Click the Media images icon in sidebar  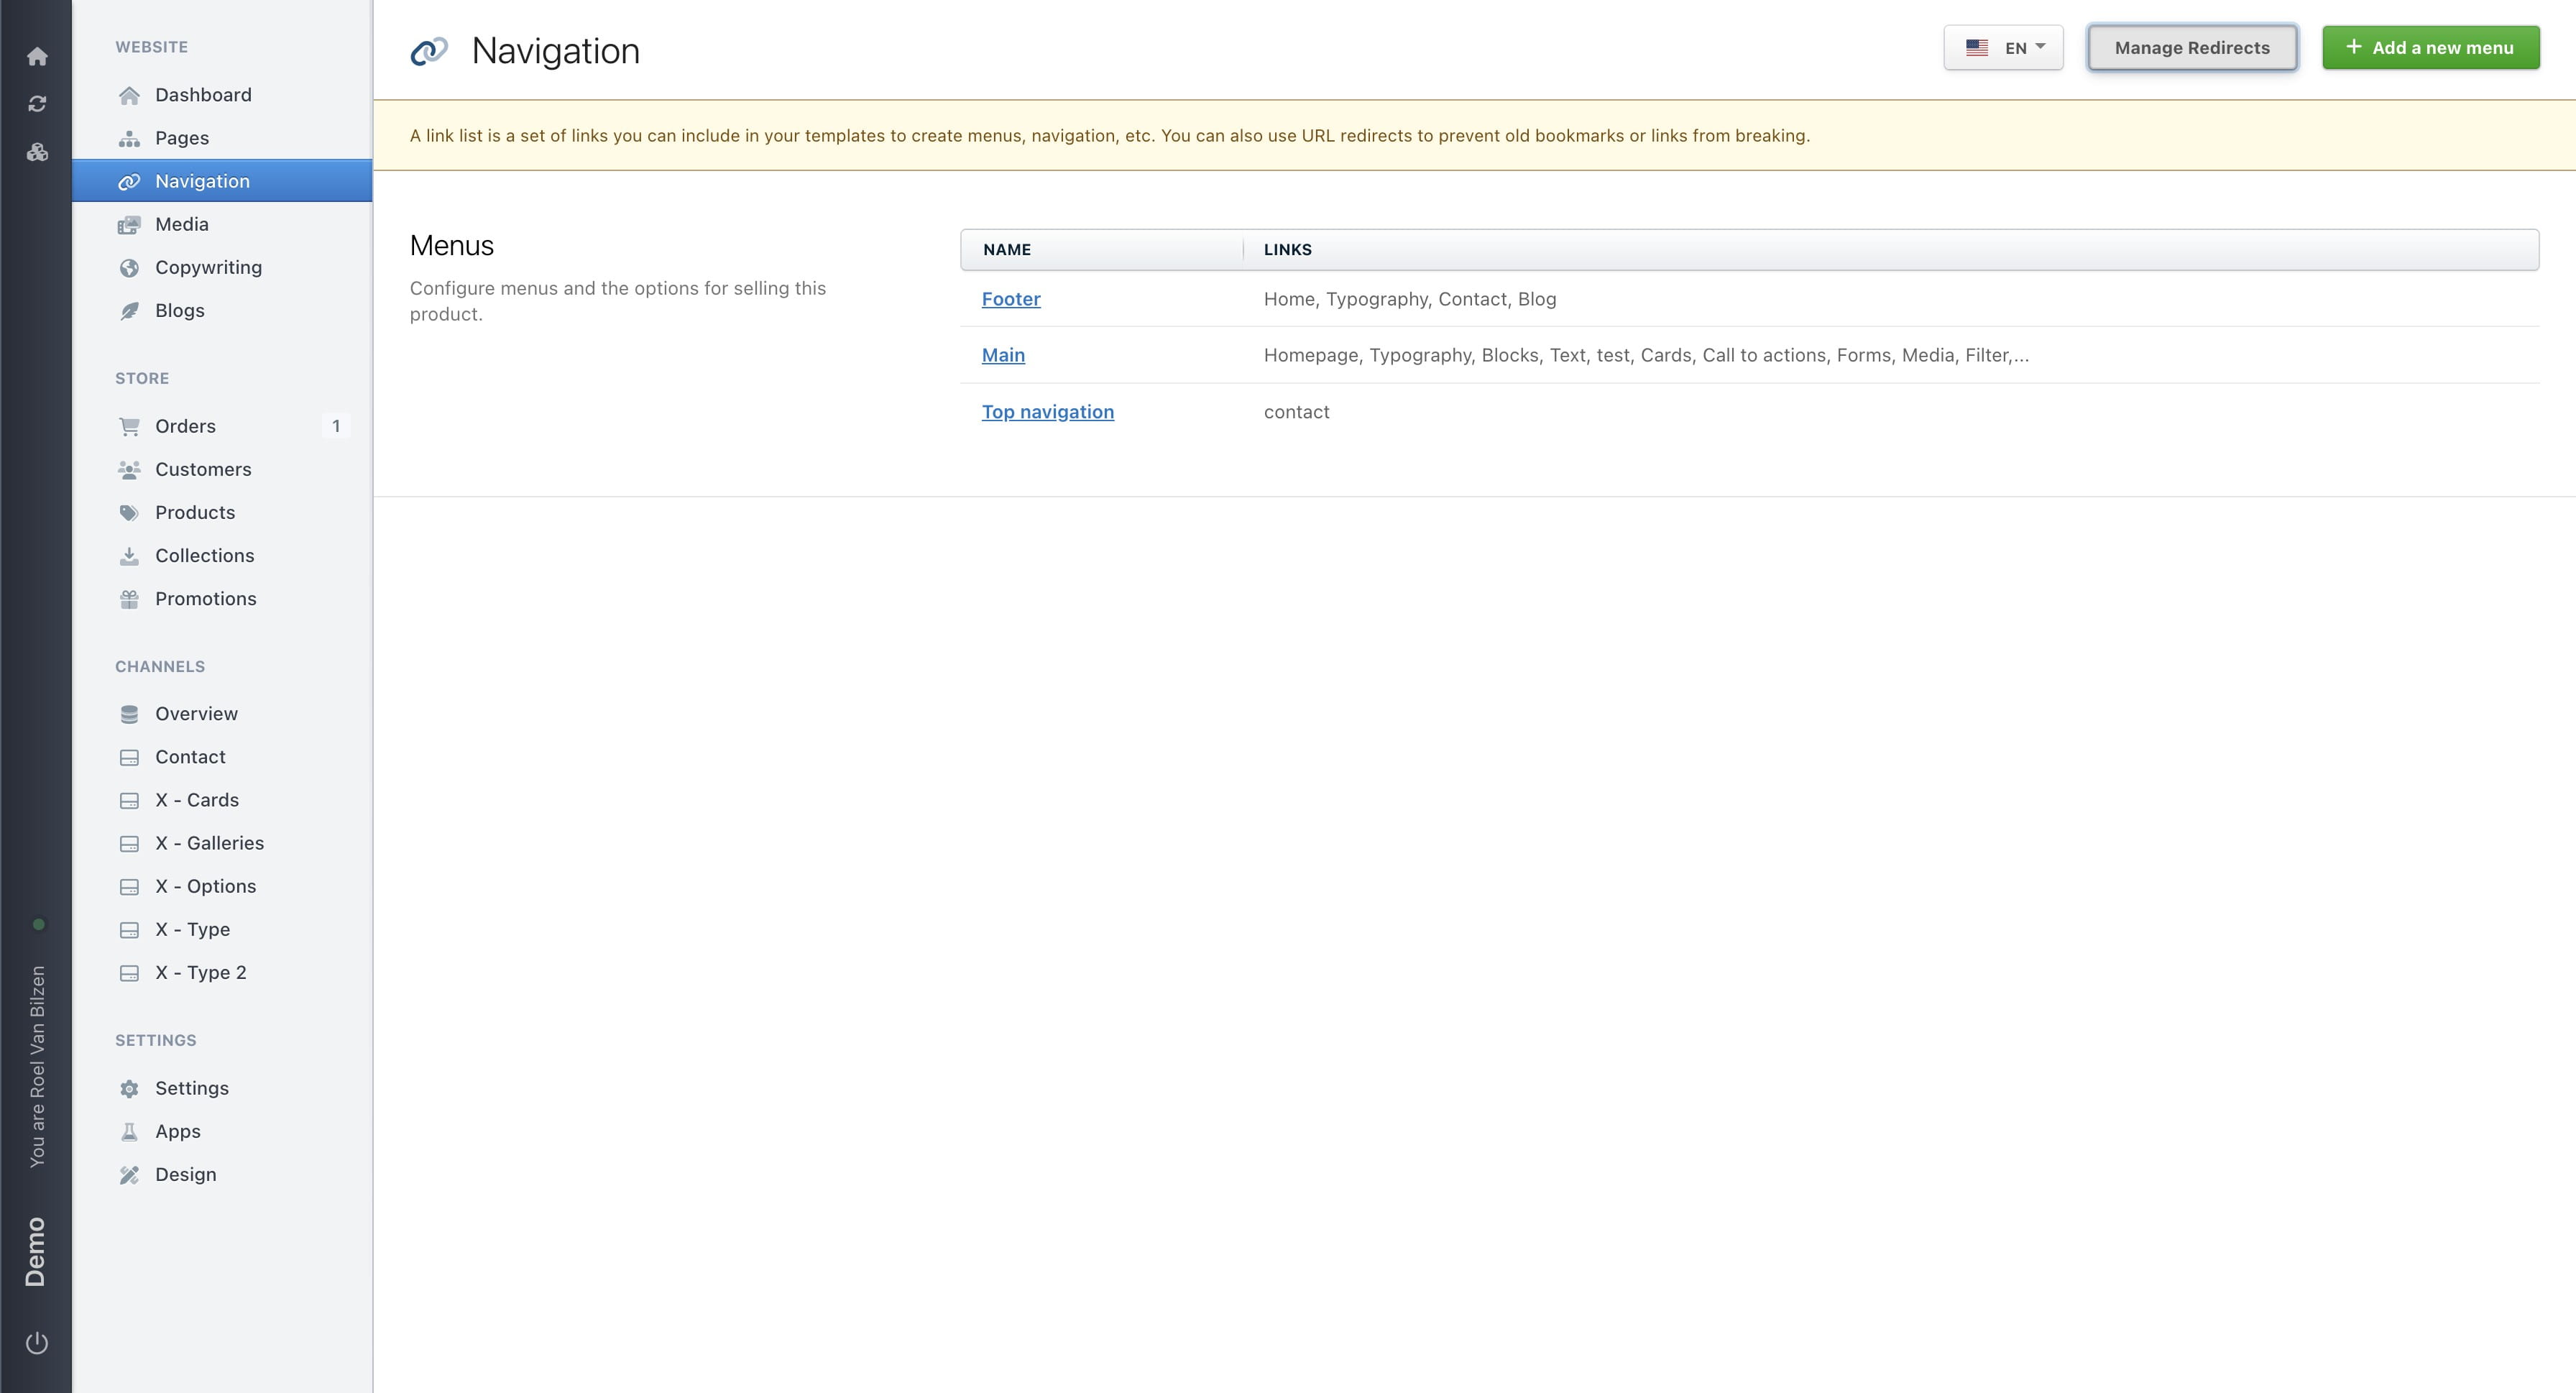click(x=129, y=225)
